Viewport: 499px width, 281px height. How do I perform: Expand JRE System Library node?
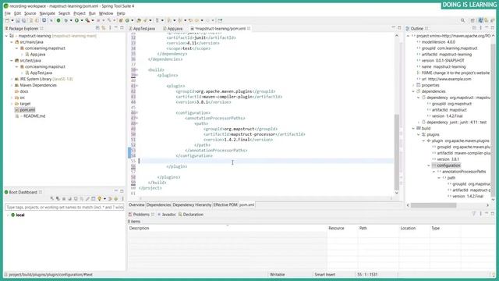[x=12, y=79]
